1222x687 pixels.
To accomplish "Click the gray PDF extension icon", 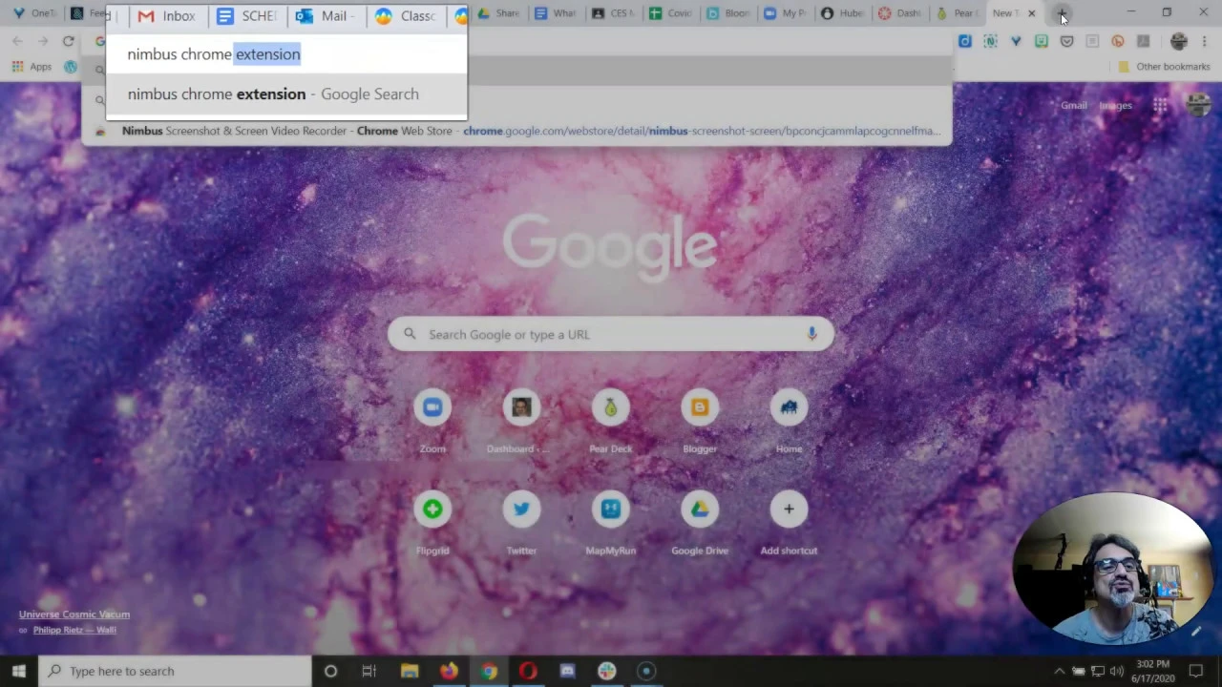I will click(x=1143, y=41).
